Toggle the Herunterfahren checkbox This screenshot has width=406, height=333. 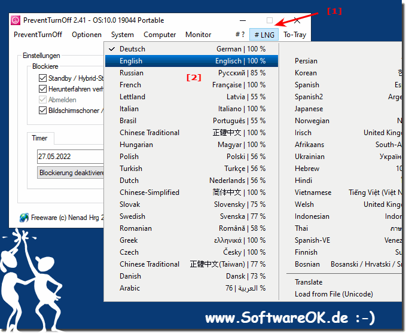pos(42,89)
